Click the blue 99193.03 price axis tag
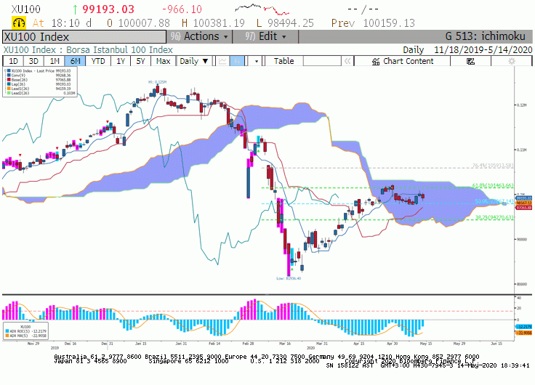 (524, 198)
